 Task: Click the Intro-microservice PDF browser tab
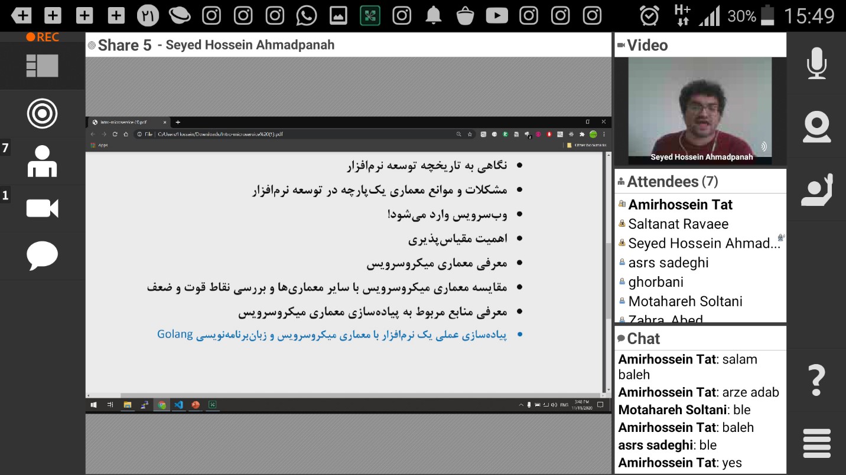click(129, 122)
